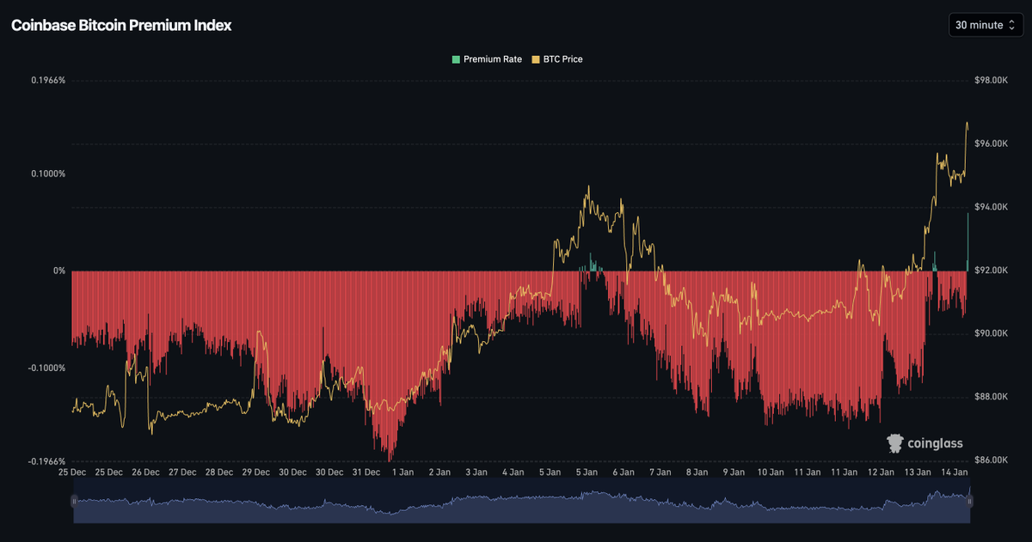Click the 2 Jan date label

click(x=439, y=472)
